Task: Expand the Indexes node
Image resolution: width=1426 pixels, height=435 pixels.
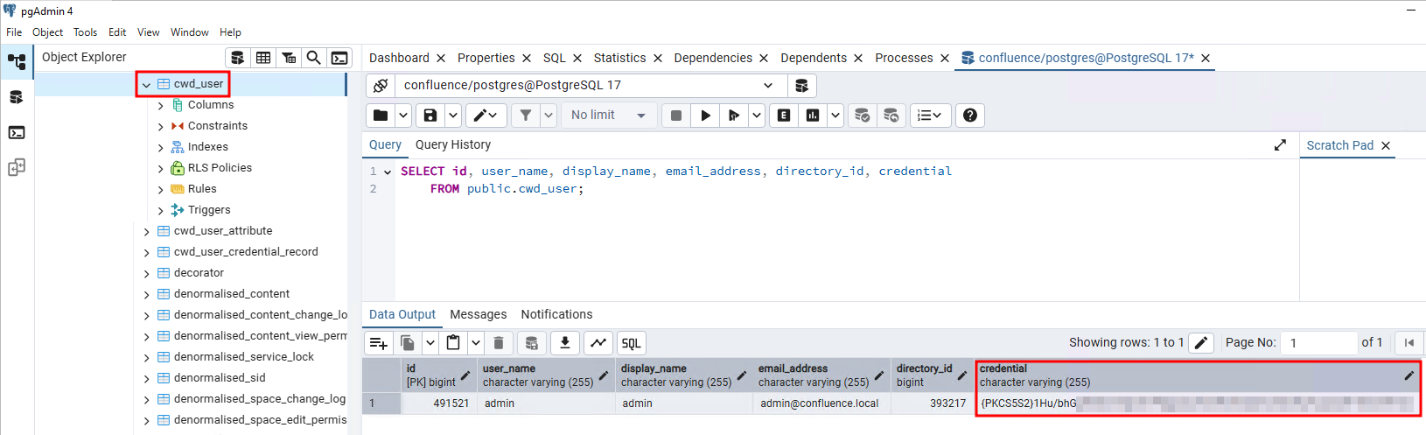Action: (161, 148)
